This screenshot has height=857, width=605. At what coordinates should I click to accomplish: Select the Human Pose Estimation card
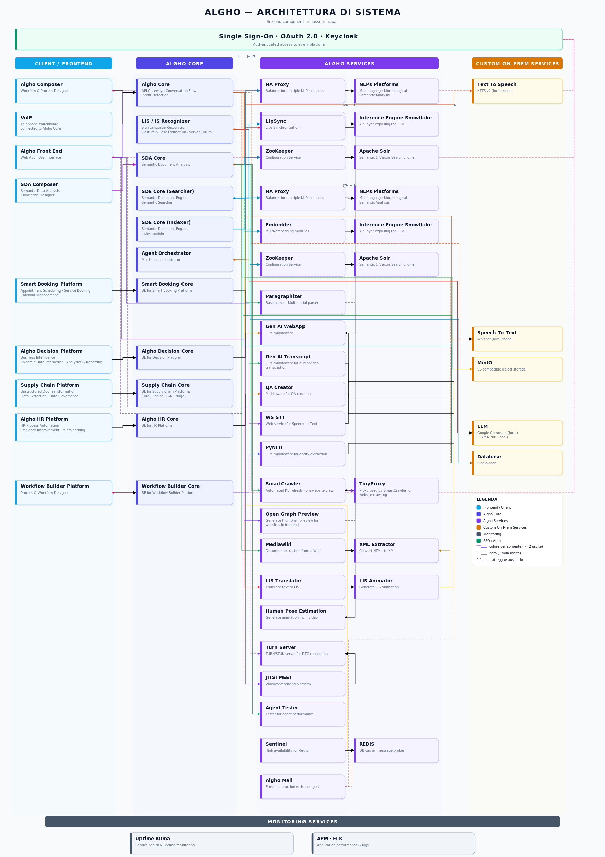pos(302,617)
